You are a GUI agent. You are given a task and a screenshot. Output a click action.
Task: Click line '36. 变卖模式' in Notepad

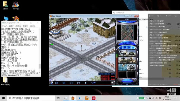(x=8, y=55)
